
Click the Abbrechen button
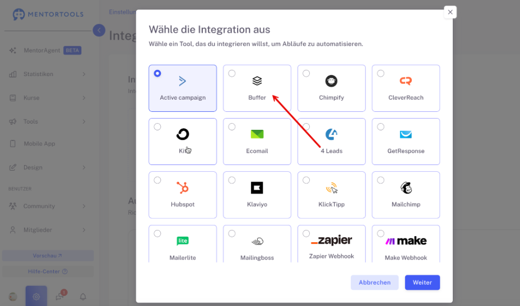(x=374, y=283)
